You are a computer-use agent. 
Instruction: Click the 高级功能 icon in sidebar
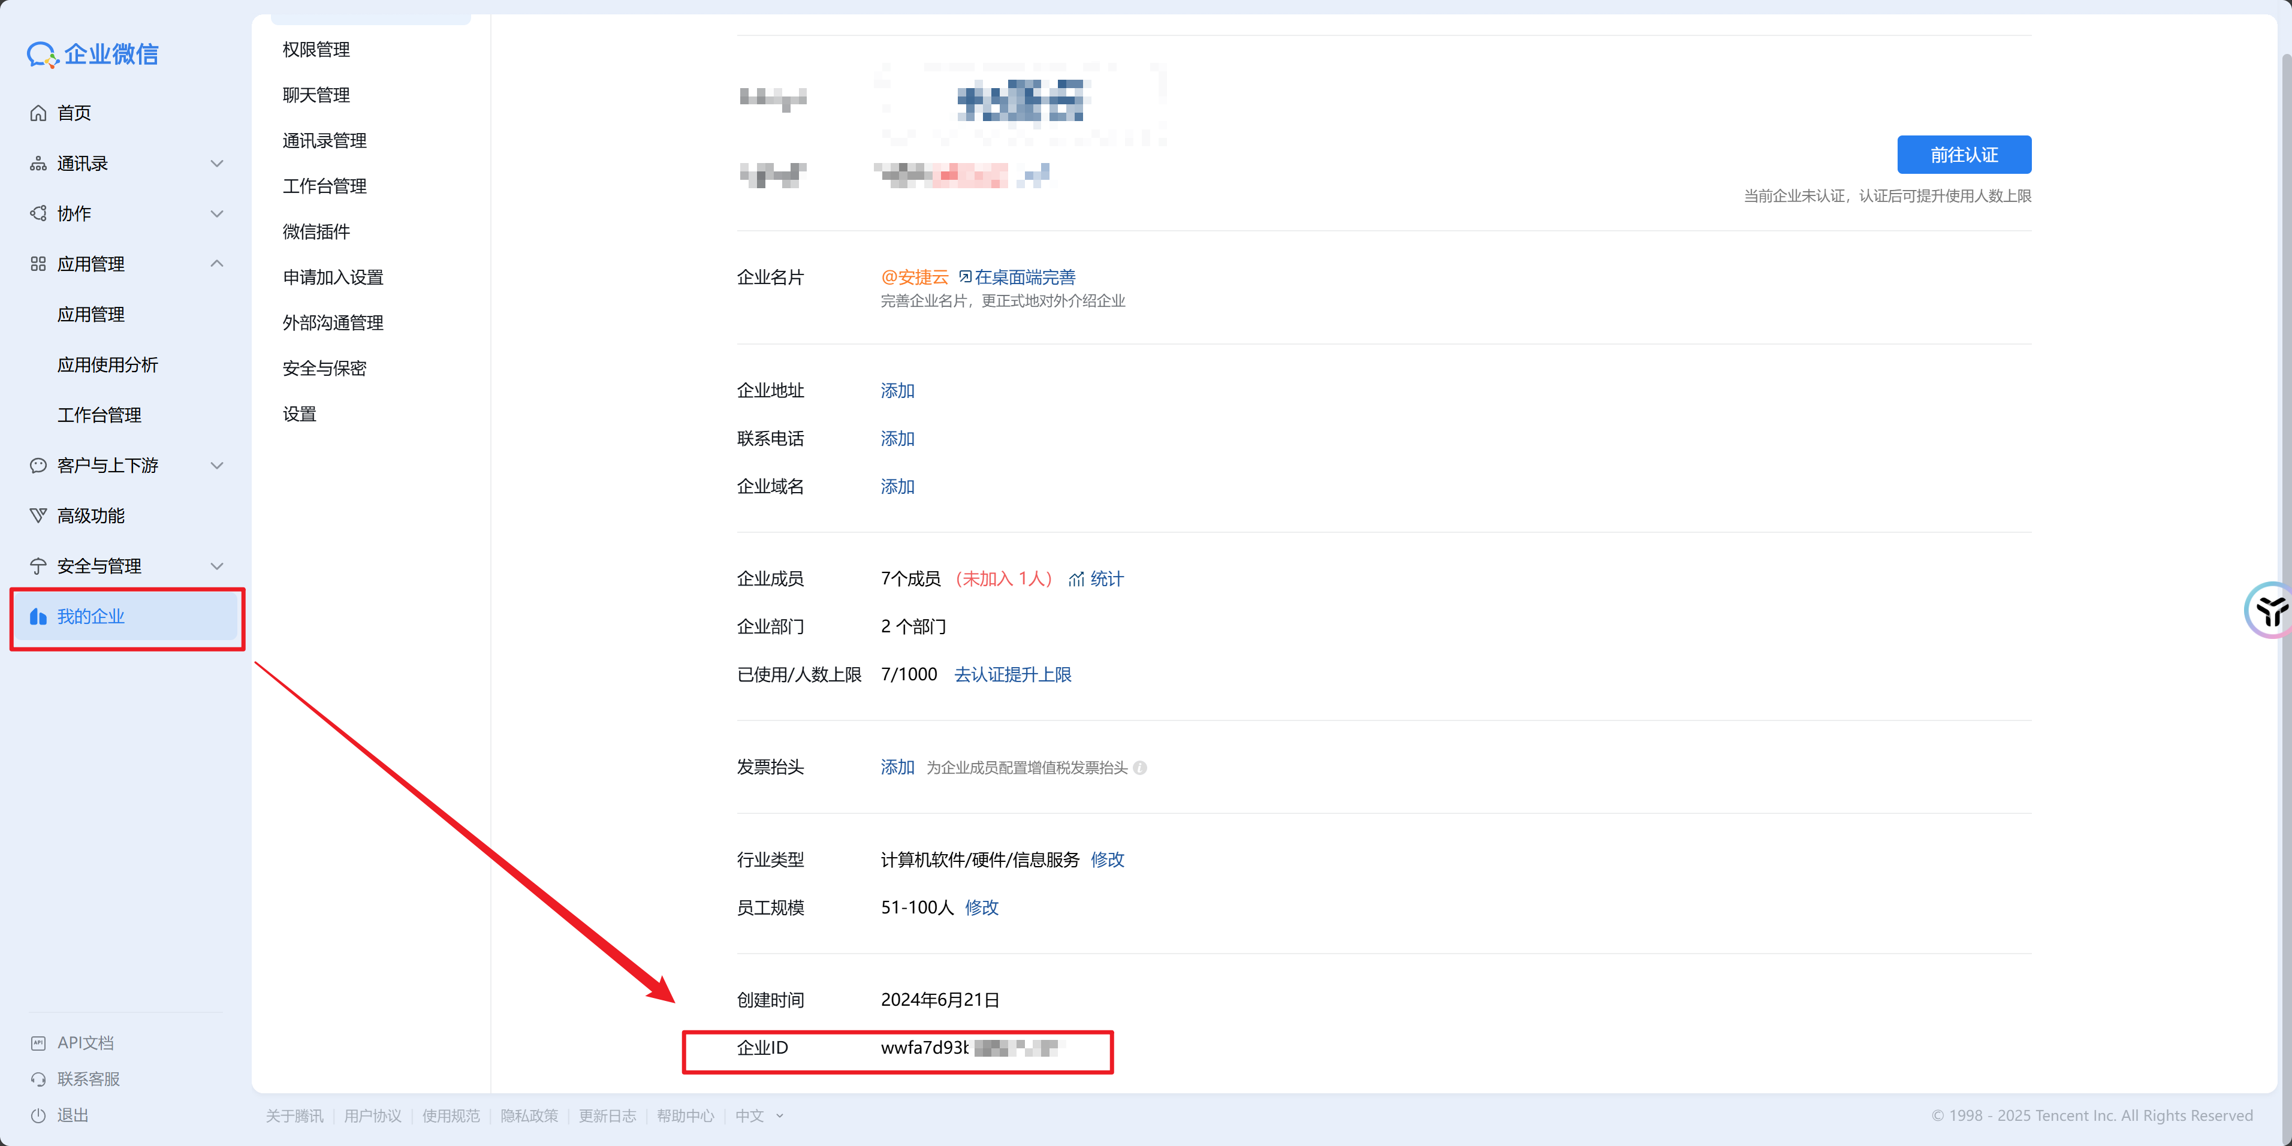pyautogui.click(x=38, y=515)
